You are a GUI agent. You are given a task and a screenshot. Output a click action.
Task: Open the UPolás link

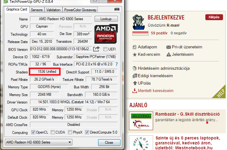(144, 83)
